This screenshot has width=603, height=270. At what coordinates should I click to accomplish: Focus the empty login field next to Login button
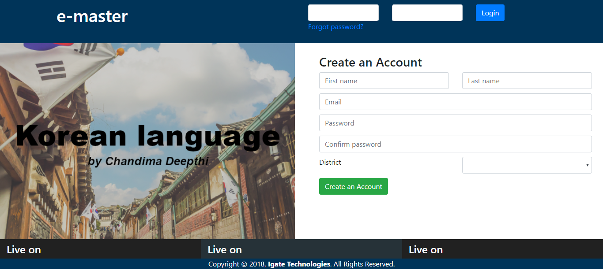[427, 13]
